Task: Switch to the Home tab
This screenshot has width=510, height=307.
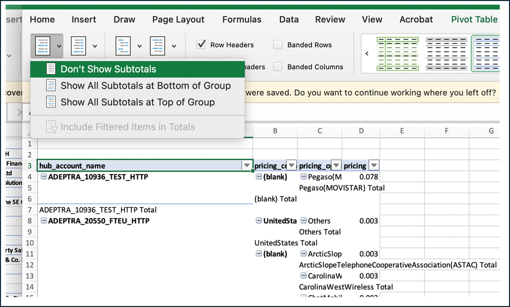Action: [42, 19]
